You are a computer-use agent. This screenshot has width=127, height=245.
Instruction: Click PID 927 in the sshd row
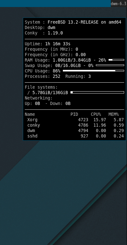84,136
